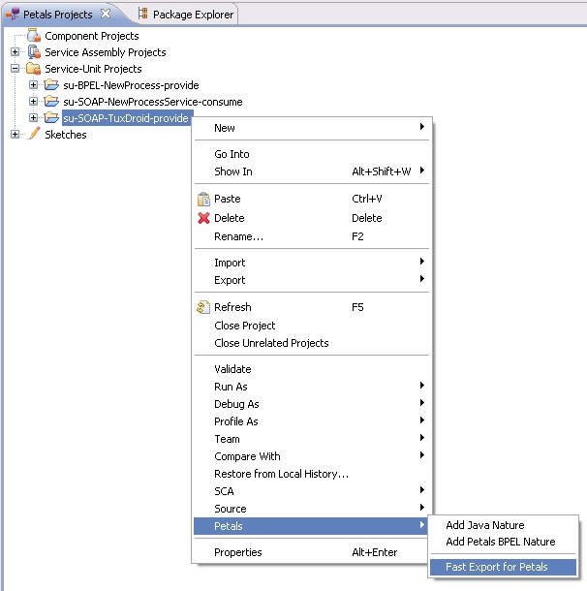587x591 pixels.
Task: Choose Add Java Nature from submenu
Action: 484,525
